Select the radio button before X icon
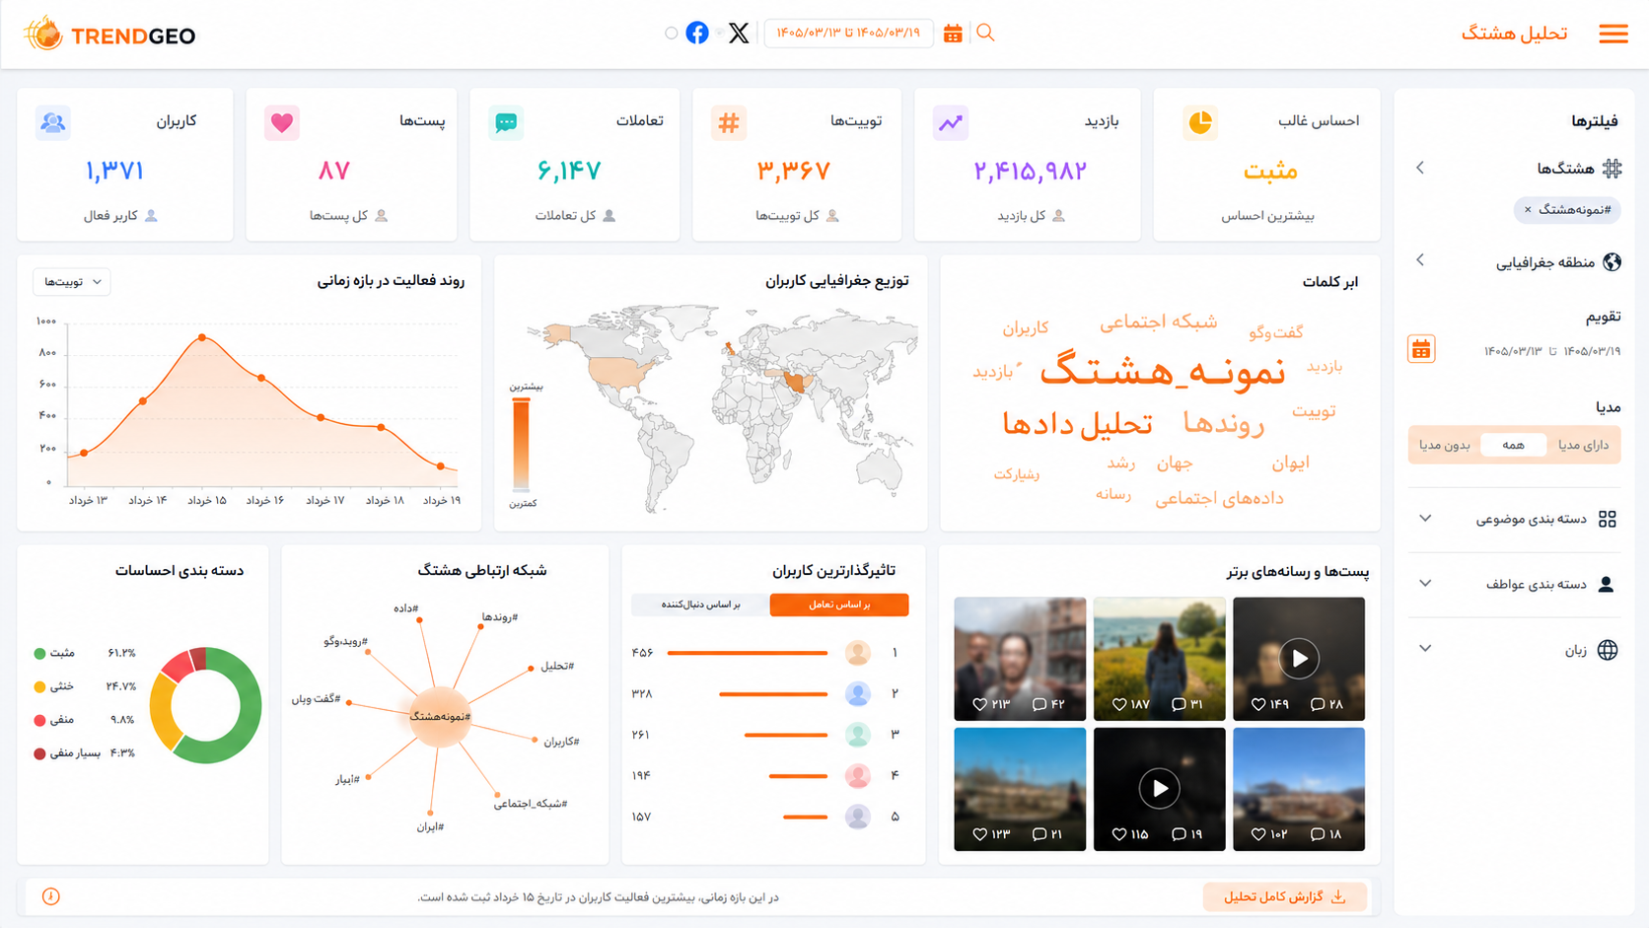This screenshot has width=1649, height=928. [x=718, y=34]
